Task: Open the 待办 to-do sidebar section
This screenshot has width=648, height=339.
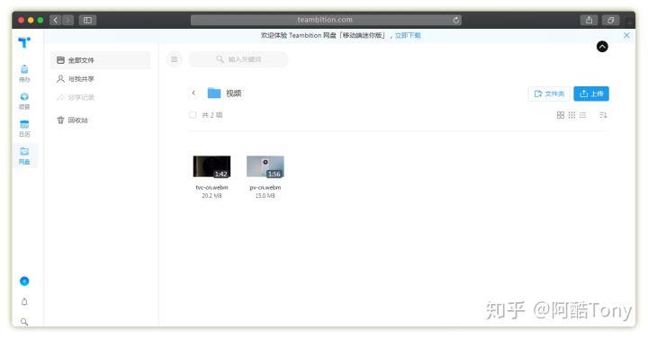Action: tap(24, 74)
